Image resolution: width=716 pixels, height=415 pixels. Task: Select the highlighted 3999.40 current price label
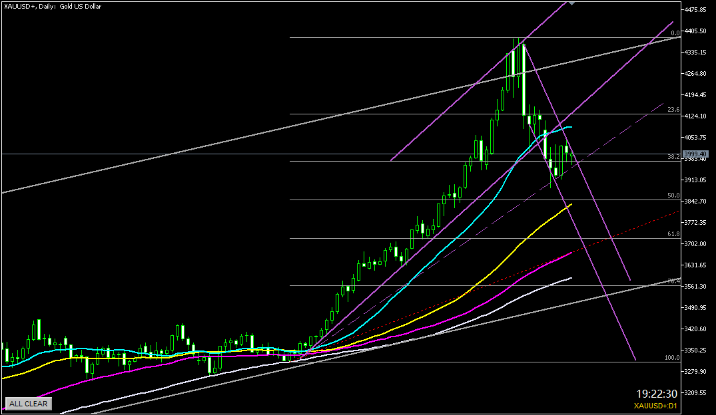[x=695, y=154]
